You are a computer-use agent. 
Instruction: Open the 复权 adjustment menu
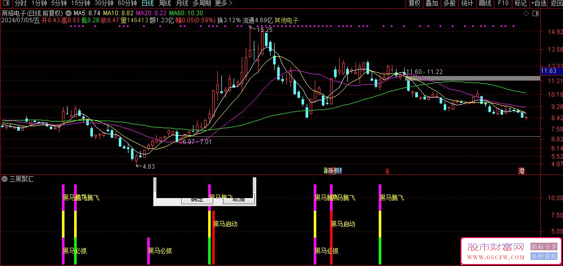pyautogui.click(x=414, y=4)
